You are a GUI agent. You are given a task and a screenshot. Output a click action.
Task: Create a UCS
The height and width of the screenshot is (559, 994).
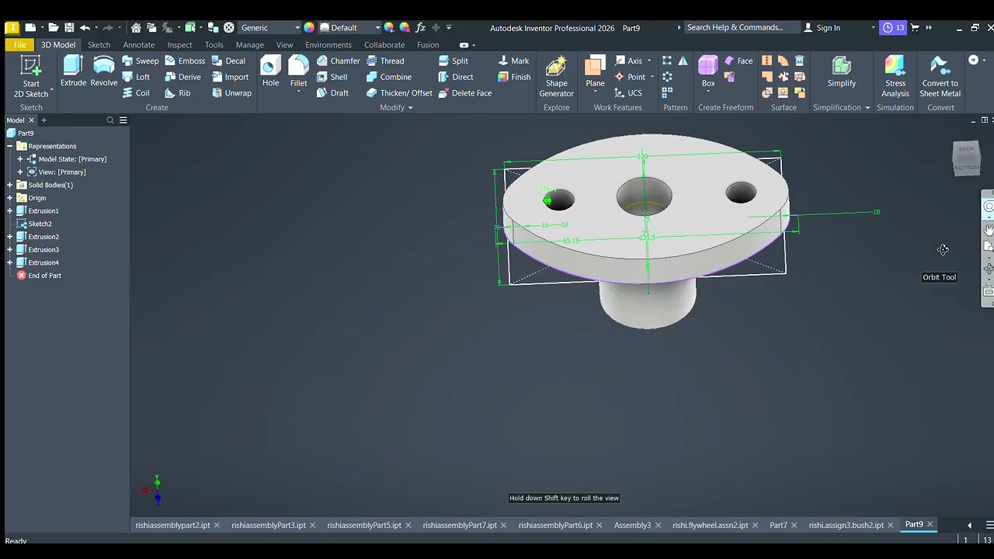click(x=627, y=93)
